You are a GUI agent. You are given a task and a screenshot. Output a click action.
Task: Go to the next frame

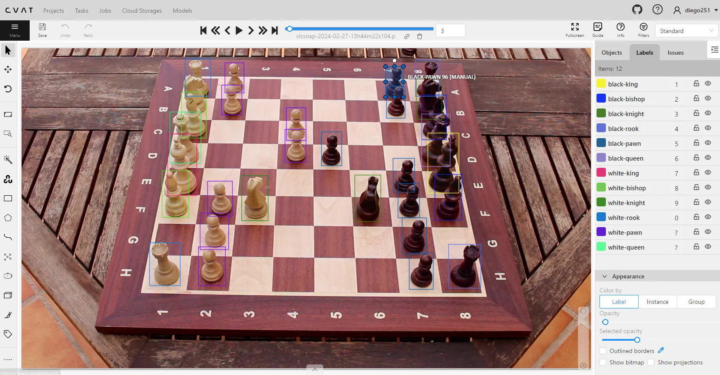(x=251, y=30)
